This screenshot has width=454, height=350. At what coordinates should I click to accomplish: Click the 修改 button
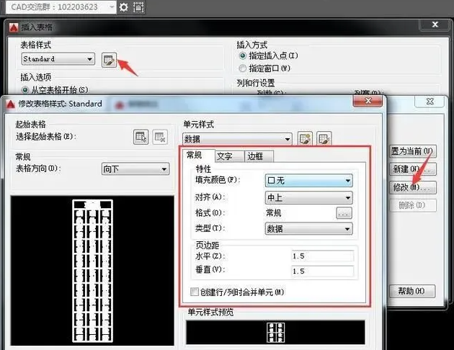click(x=413, y=187)
